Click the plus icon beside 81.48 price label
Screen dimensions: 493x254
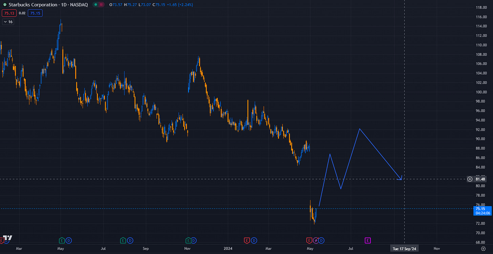(x=470, y=179)
